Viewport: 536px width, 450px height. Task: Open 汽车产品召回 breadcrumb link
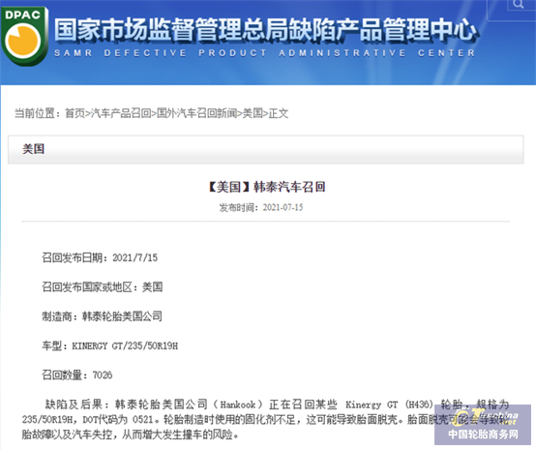pos(121,113)
